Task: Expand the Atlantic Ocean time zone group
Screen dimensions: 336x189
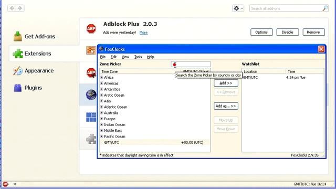Action: [x=102, y=107]
